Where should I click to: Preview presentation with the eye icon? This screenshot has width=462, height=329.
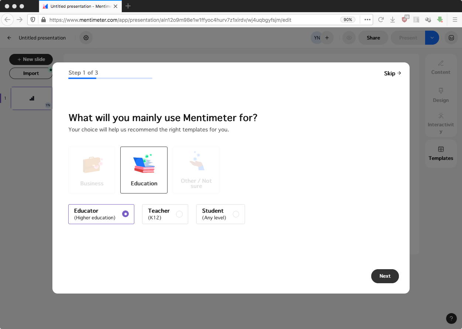point(349,38)
